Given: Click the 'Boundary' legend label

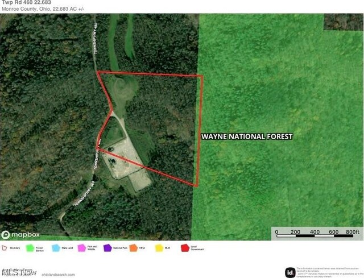Looking at the screenshot, I should click(15, 248).
